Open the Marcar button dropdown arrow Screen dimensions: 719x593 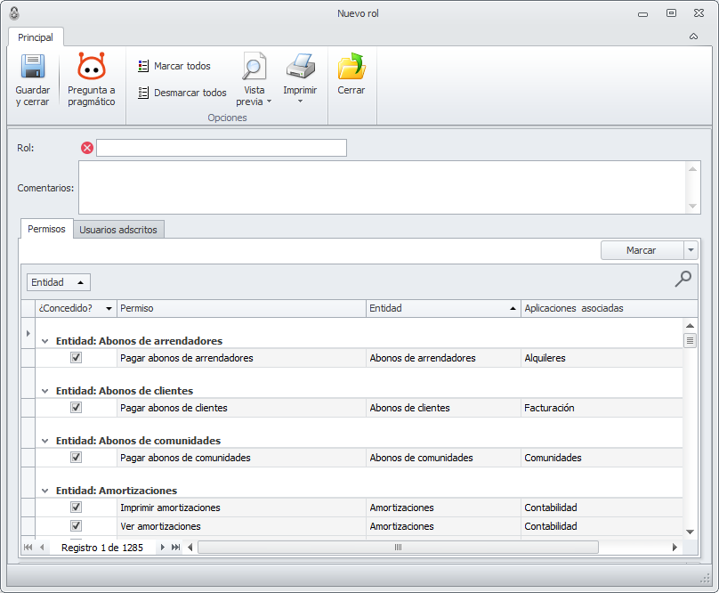[x=691, y=251]
